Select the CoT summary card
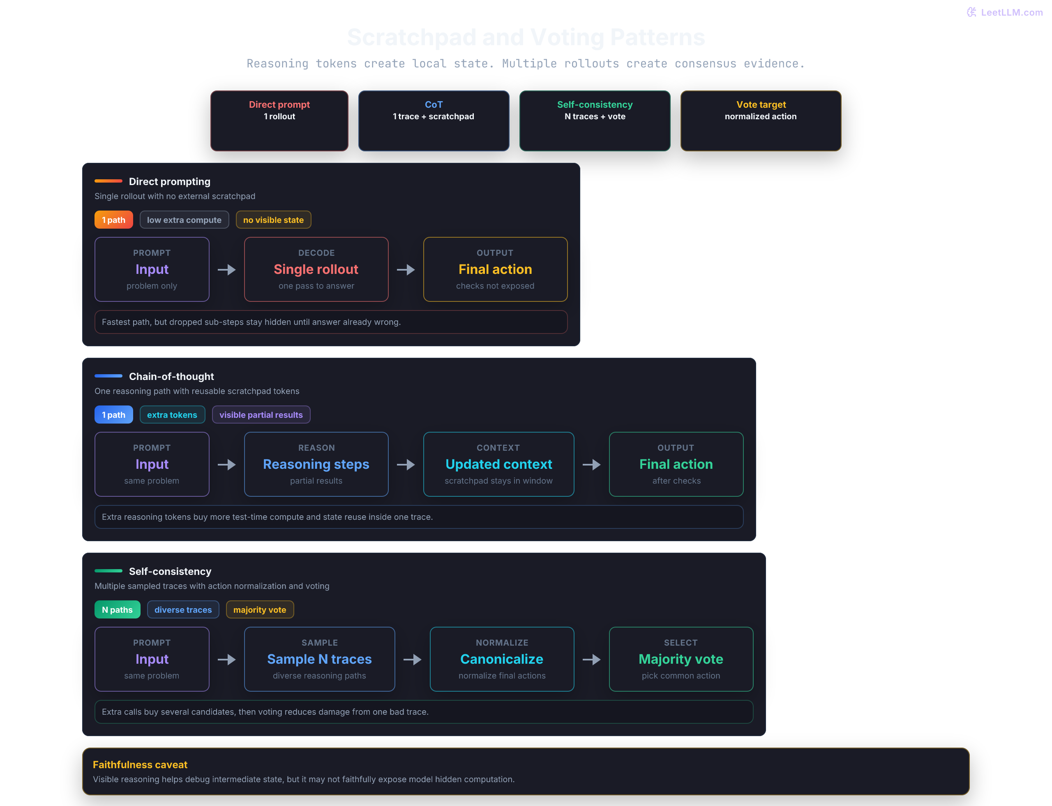Viewport: 1052px width, 806px height. click(434, 121)
